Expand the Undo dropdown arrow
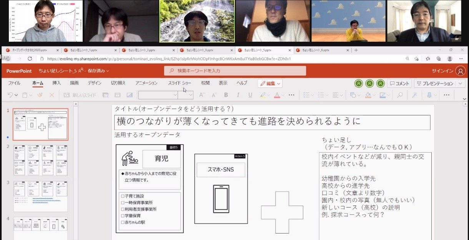 (16, 95)
